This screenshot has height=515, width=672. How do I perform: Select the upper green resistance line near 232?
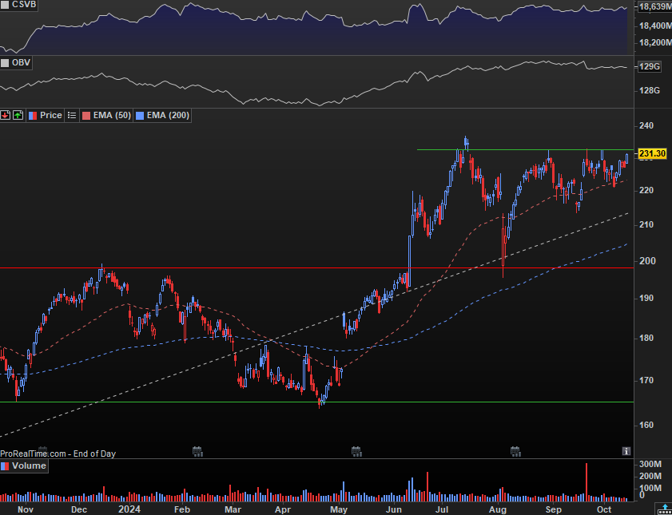click(525, 150)
